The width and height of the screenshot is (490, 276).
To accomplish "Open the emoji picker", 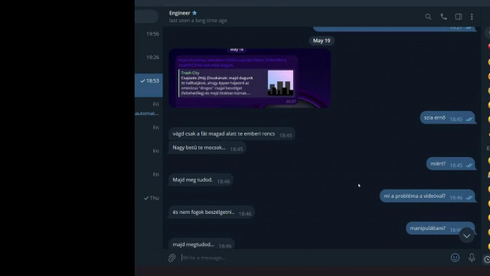I will (455, 258).
